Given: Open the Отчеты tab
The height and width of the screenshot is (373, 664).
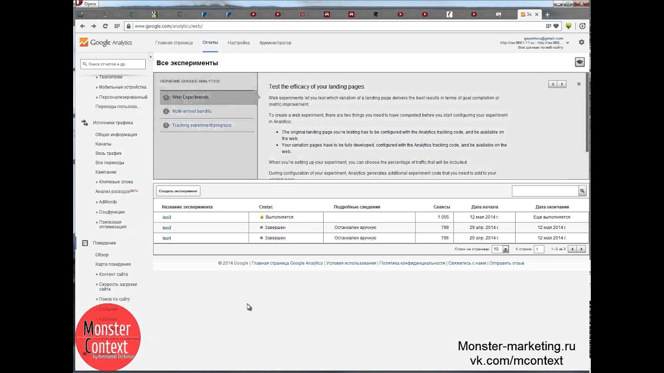Looking at the screenshot, I should point(210,43).
